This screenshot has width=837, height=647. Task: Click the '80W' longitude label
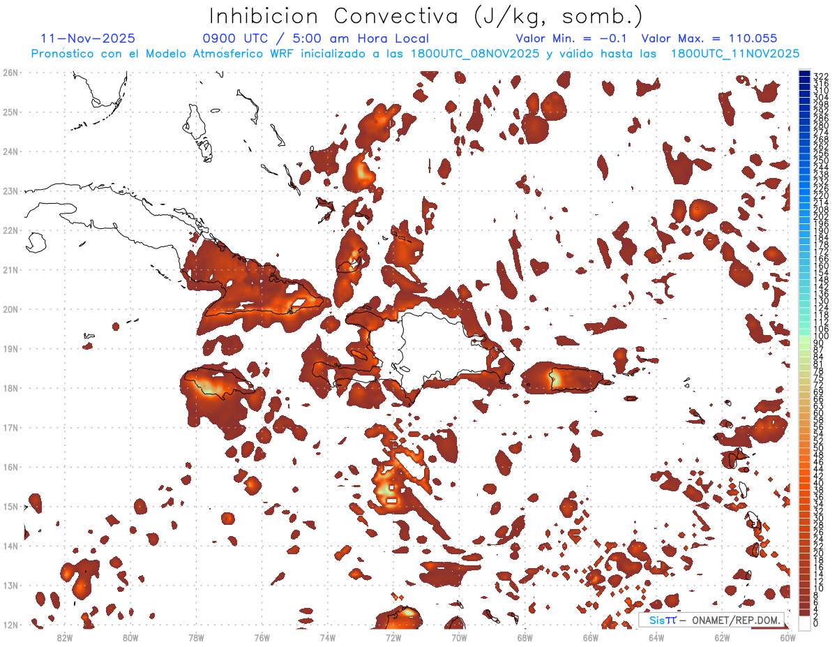(x=130, y=637)
